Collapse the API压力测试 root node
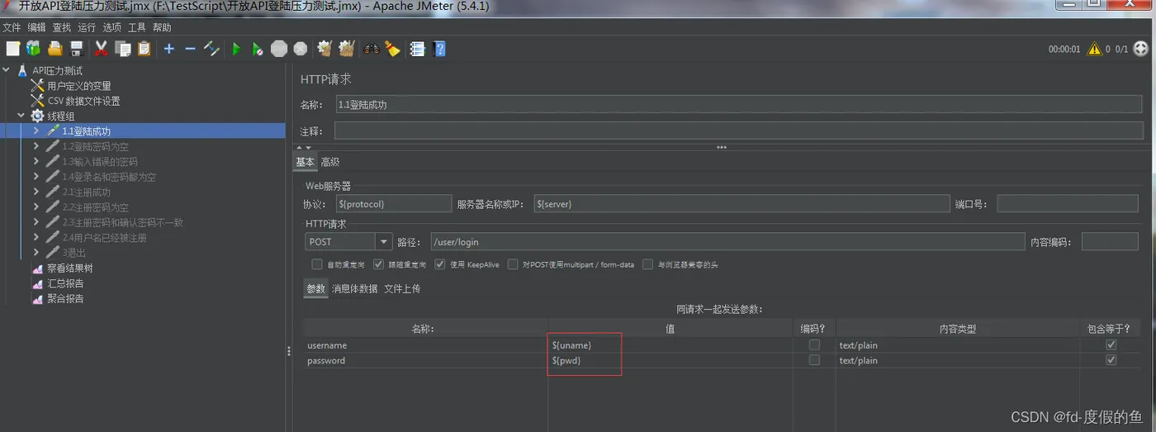The height and width of the screenshot is (432, 1156). point(7,71)
